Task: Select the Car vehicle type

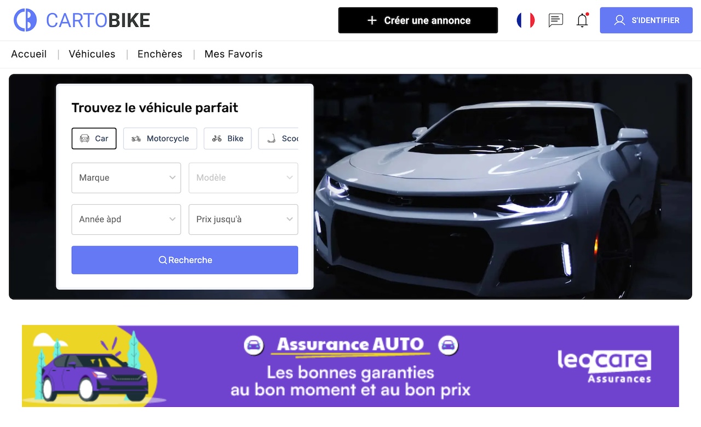Action: (x=94, y=139)
